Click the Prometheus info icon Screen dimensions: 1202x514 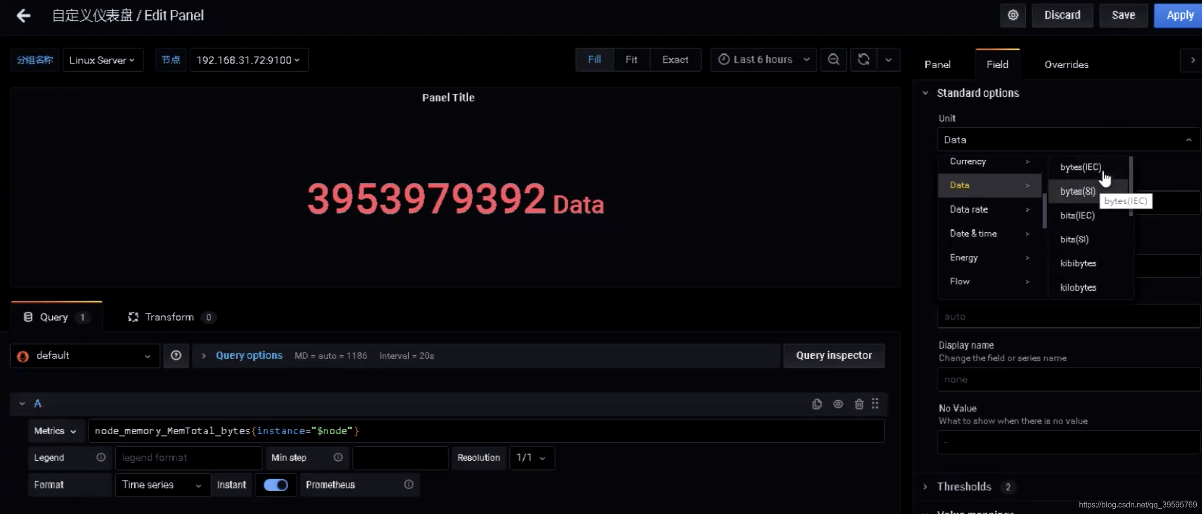[409, 484]
